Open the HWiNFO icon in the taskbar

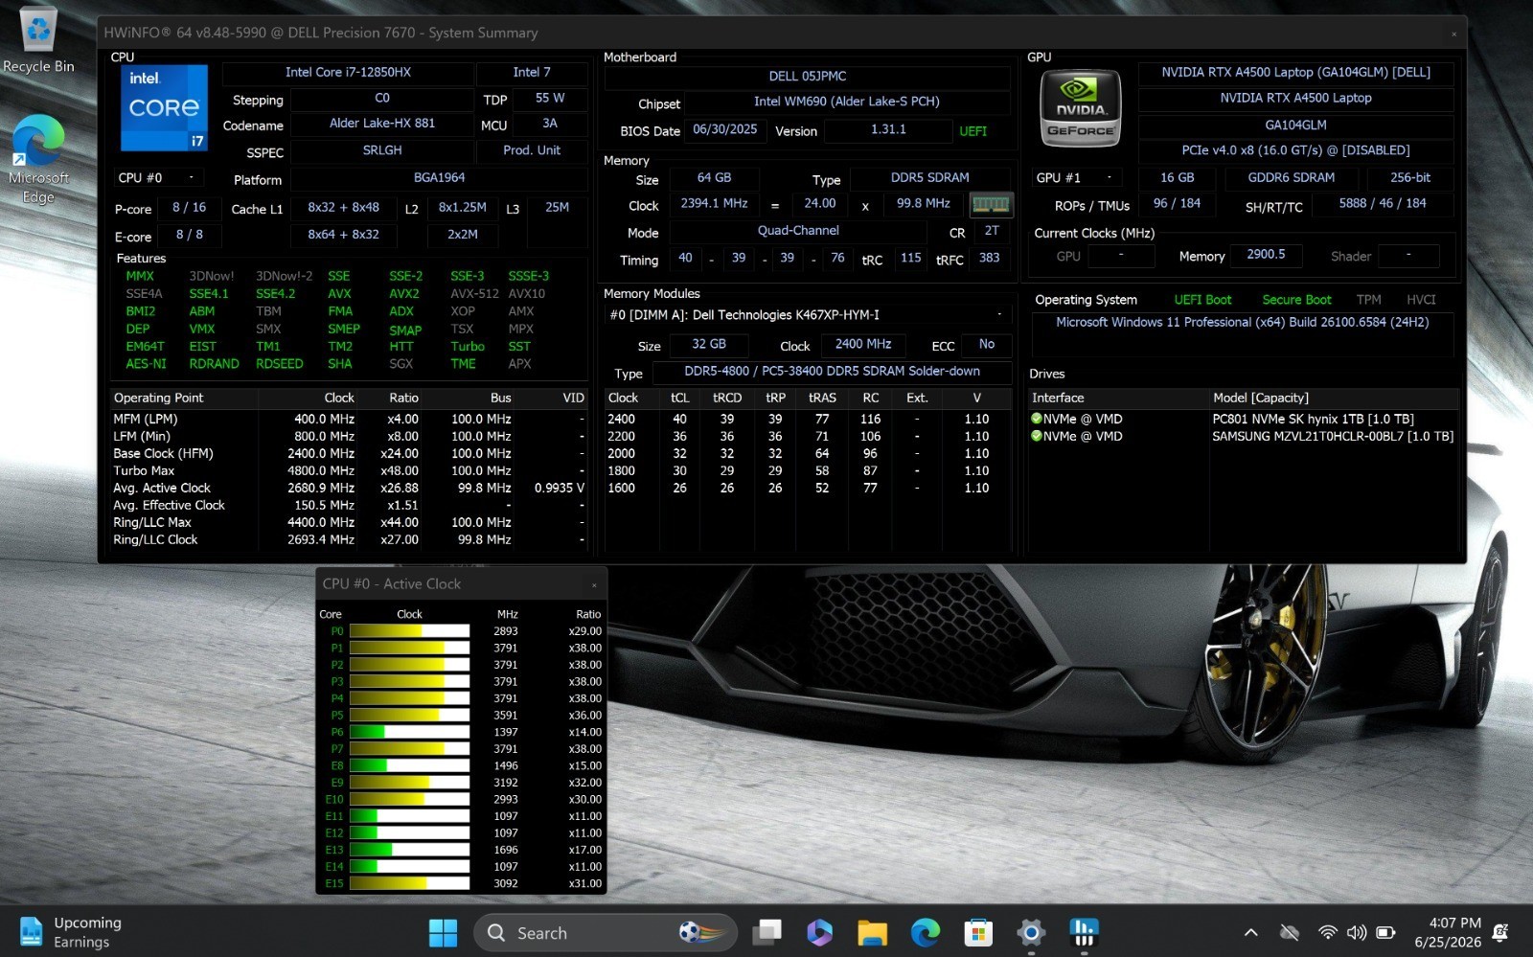point(1084,932)
